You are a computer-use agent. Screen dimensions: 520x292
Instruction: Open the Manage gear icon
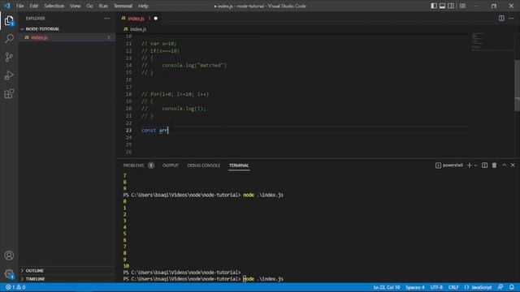coord(9,274)
